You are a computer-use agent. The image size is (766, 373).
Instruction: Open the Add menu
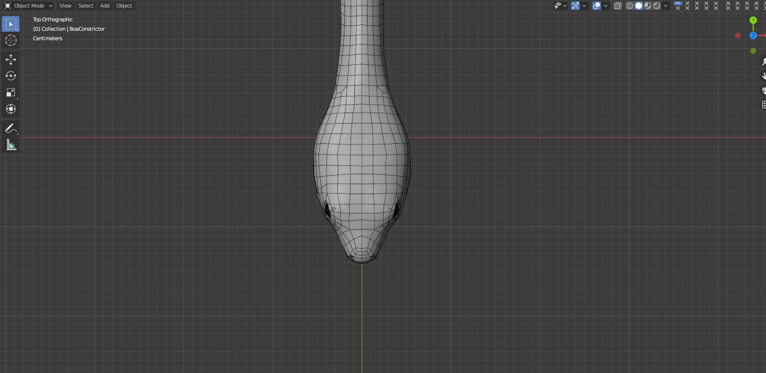pos(105,6)
